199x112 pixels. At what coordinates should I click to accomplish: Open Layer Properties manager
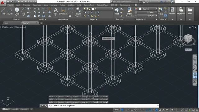[x=78, y=12]
